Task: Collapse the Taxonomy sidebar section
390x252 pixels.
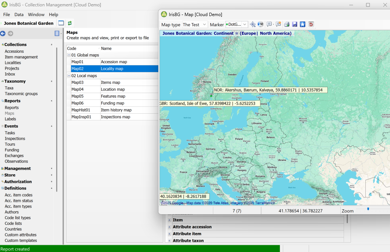Action: (x=52, y=82)
